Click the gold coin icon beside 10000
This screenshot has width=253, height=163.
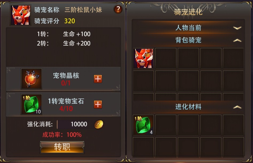click(x=99, y=124)
